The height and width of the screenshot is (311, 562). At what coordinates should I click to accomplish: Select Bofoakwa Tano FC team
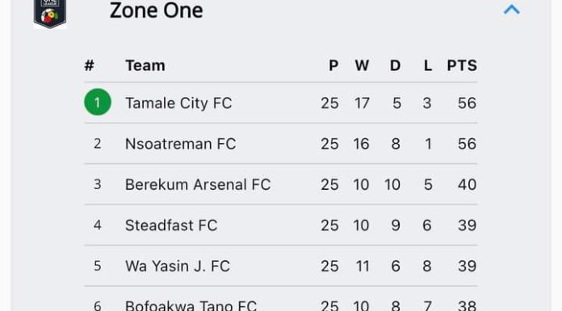pyautogui.click(x=191, y=305)
